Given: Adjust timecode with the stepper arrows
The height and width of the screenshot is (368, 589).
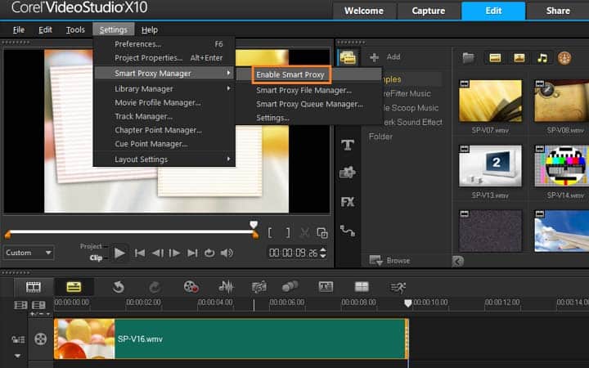Looking at the screenshot, I should [x=323, y=253].
